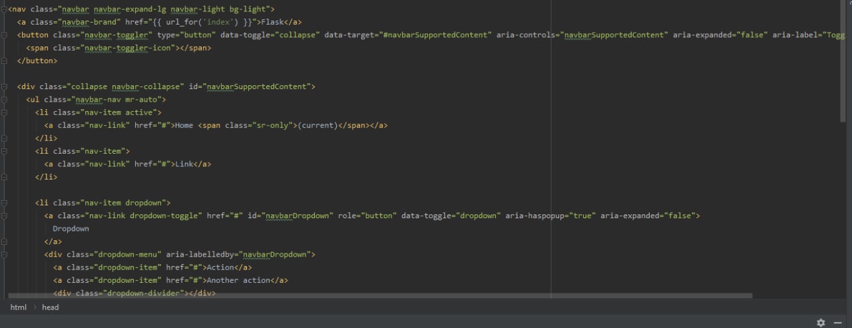
Task: Click the standalone Dropdown text line
Action: [71, 228]
